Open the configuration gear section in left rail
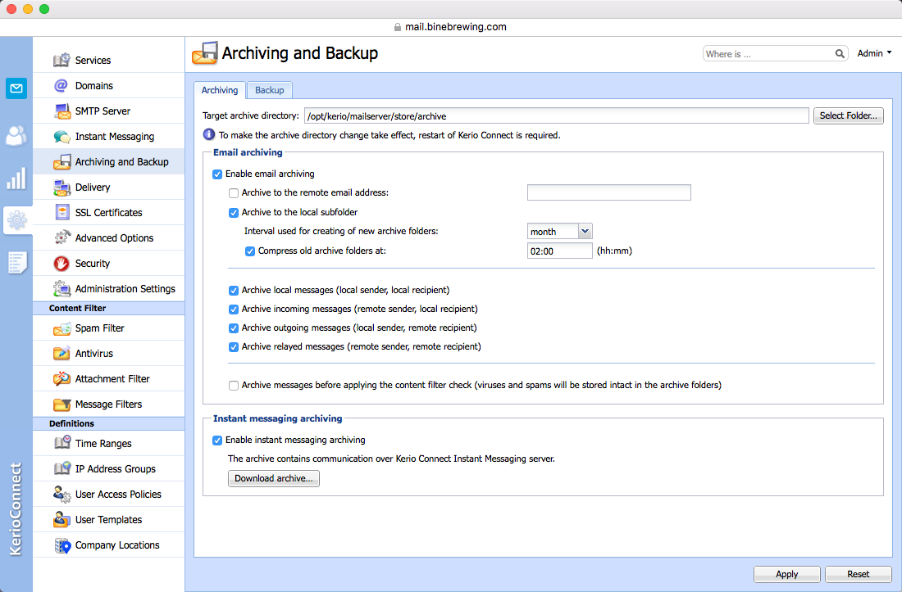This screenshot has height=592, width=902. coord(16,220)
